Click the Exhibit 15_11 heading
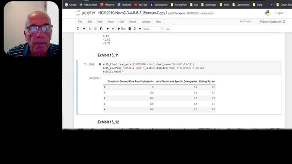This screenshot has height=164, width=292. click(108, 55)
